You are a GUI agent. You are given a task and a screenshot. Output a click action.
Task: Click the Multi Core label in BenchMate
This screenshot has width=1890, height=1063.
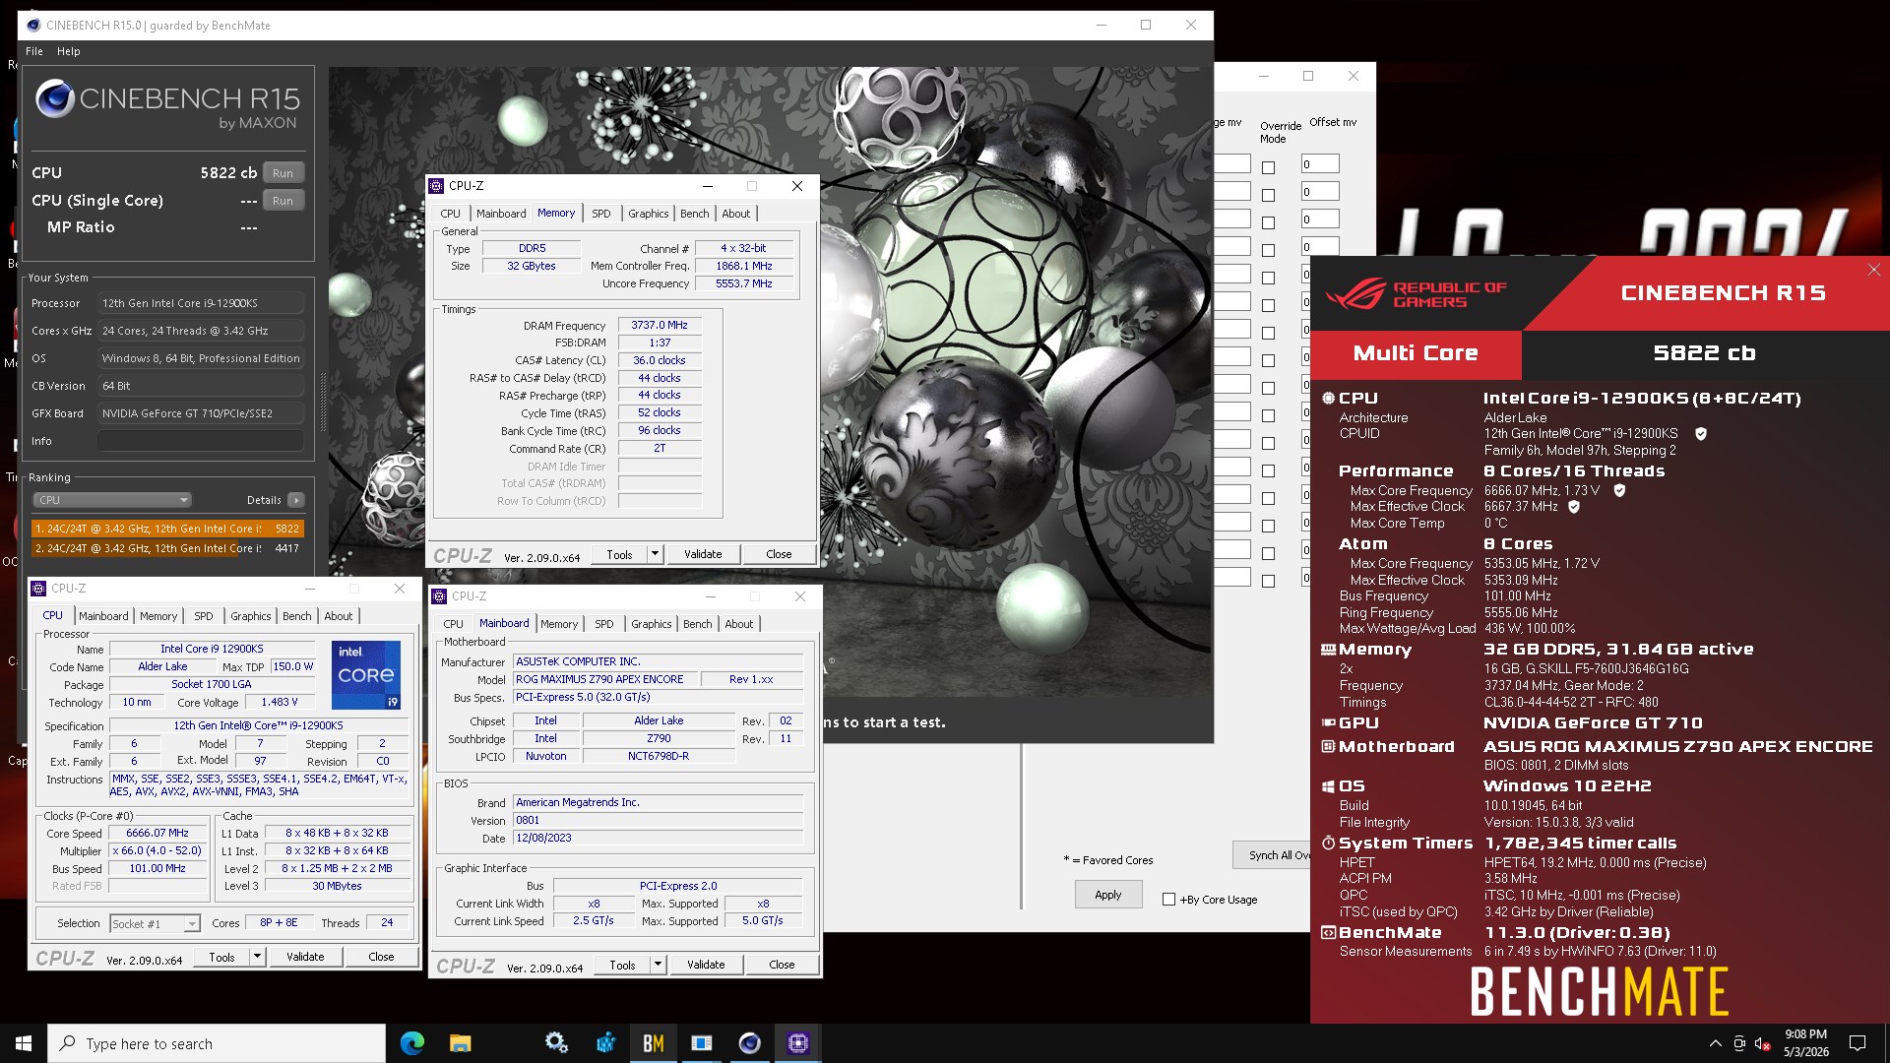tap(1416, 353)
